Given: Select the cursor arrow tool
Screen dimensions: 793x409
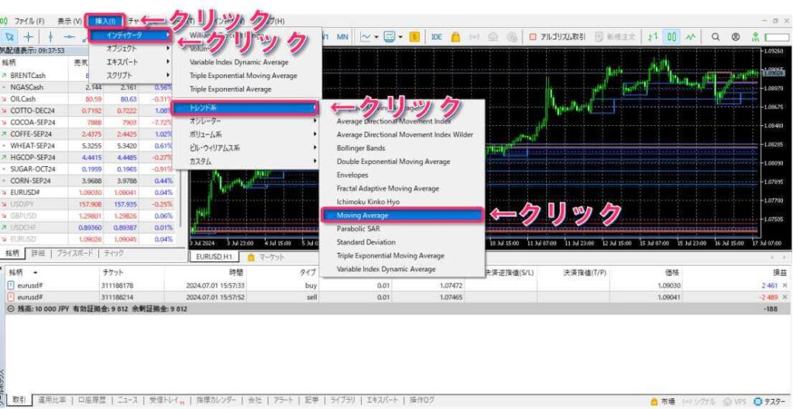Looking at the screenshot, I should click(x=10, y=36).
